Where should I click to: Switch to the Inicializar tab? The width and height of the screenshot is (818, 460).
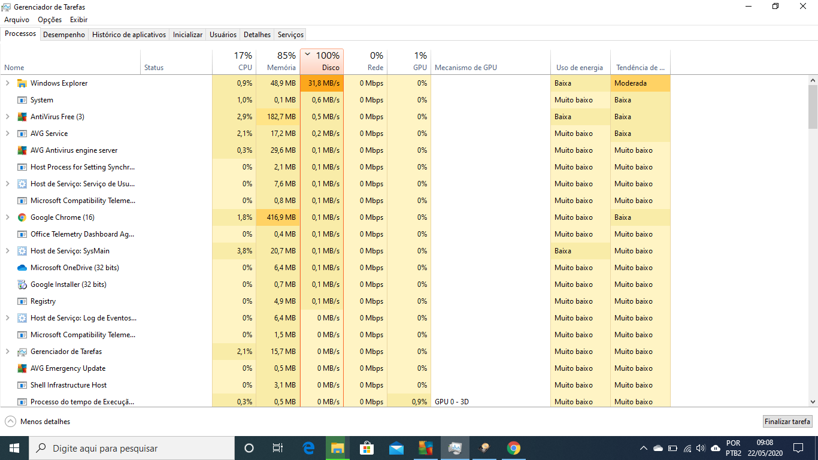(187, 35)
